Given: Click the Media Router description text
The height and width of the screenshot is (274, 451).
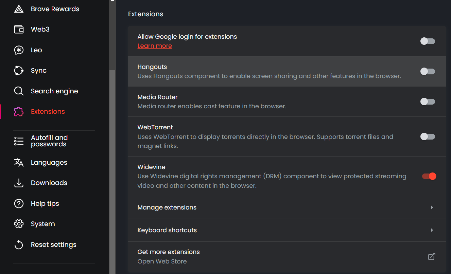Looking at the screenshot, I should point(212,106).
